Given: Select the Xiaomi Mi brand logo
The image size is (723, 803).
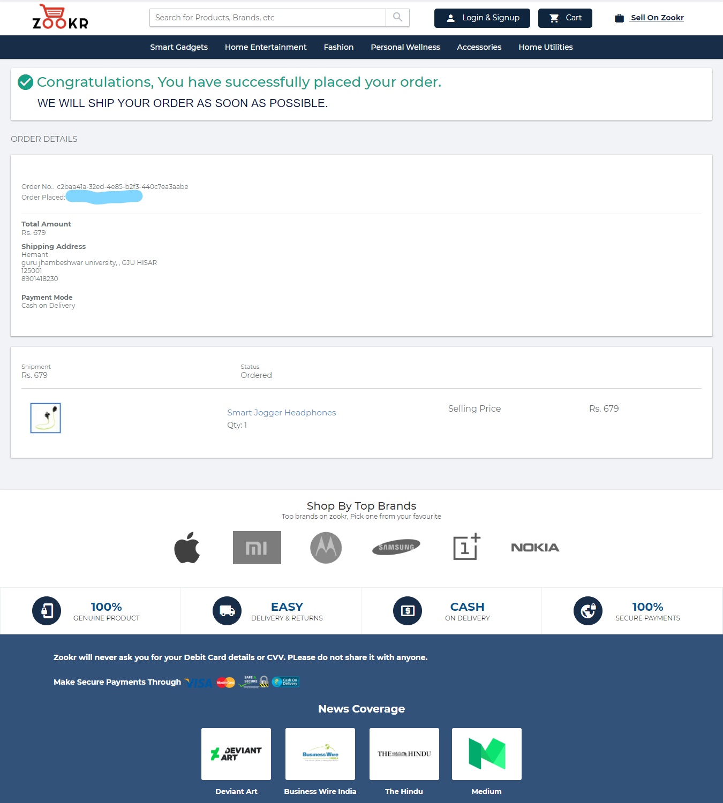Looking at the screenshot, I should [x=257, y=548].
